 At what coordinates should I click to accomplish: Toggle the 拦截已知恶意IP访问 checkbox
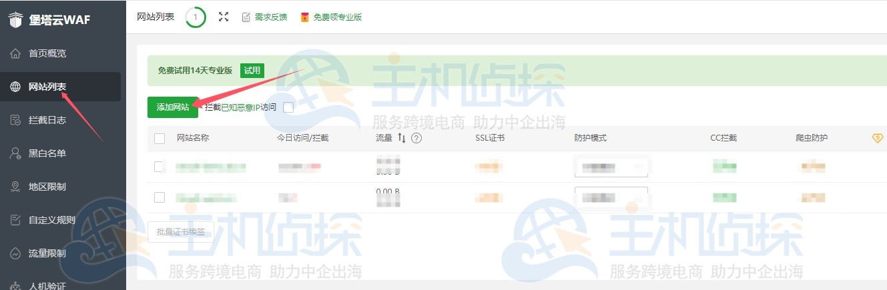click(x=288, y=107)
